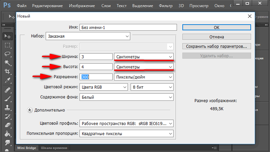Click Сохранить набор параметров button
The height and width of the screenshot is (152, 270).
[x=217, y=46]
